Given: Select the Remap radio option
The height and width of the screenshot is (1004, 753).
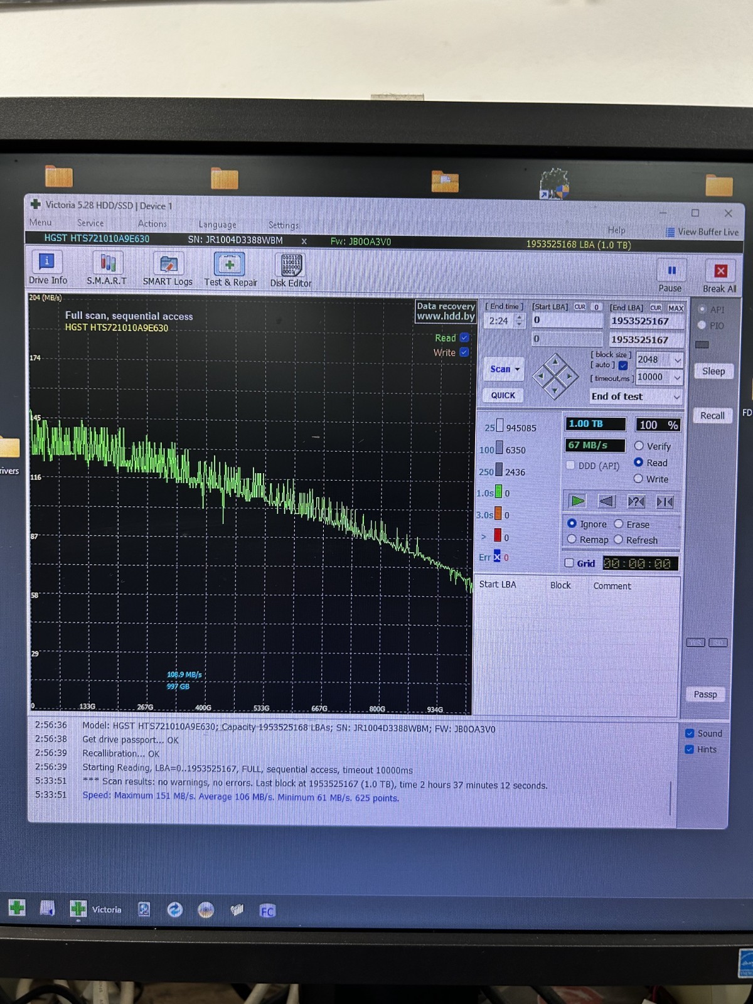Looking at the screenshot, I should (x=572, y=539).
